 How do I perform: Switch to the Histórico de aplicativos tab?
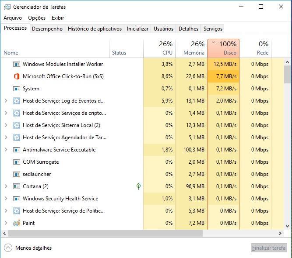click(x=95, y=29)
